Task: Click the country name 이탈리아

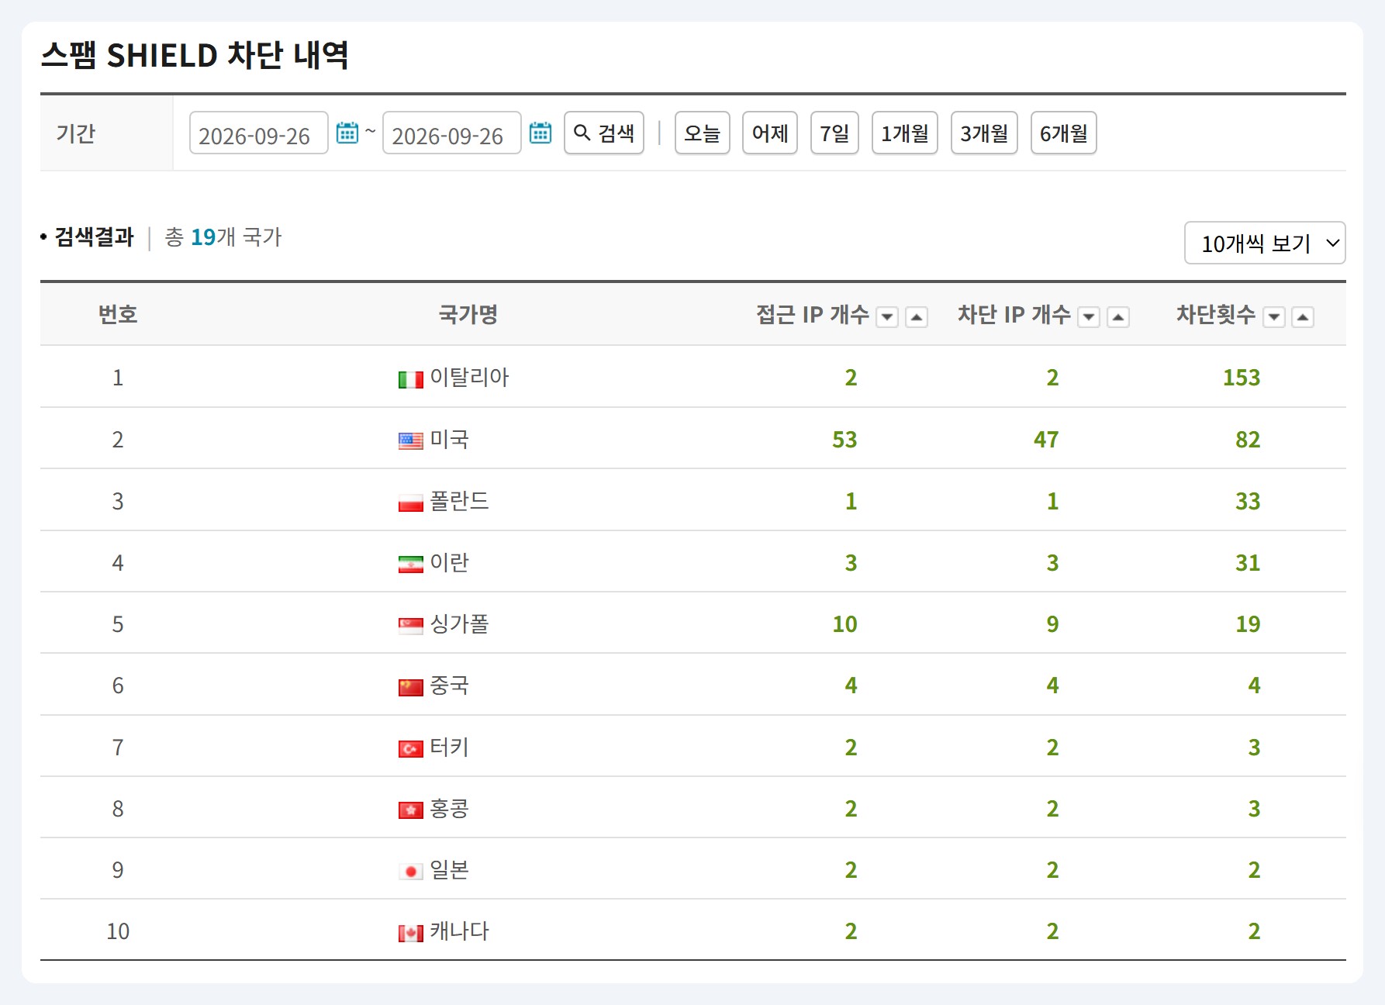Action: 469,378
